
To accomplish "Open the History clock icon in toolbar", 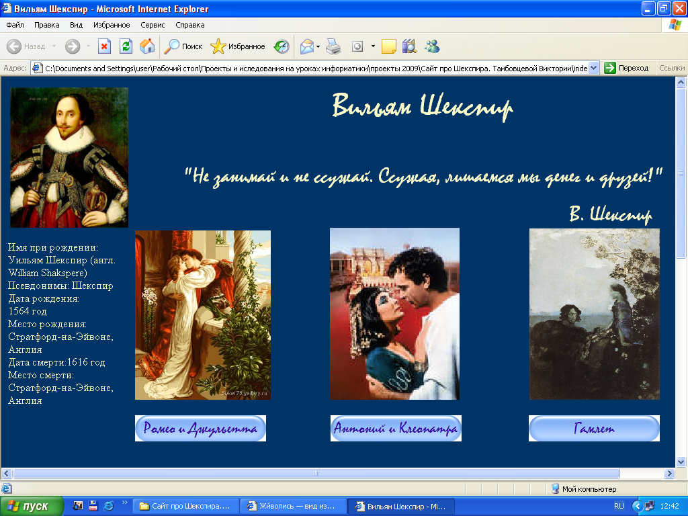I will click(x=282, y=46).
